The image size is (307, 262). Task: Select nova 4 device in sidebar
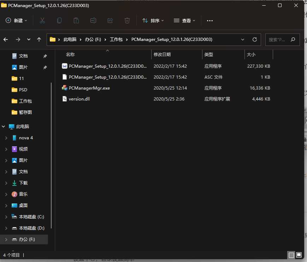click(x=26, y=138)
